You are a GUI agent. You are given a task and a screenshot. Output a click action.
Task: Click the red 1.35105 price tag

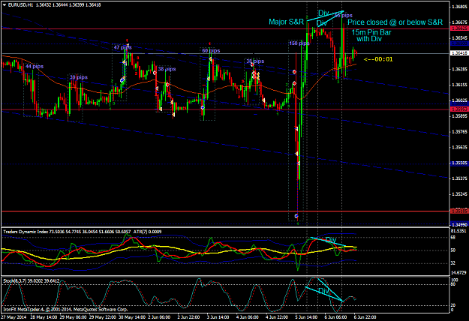[459, 211]
